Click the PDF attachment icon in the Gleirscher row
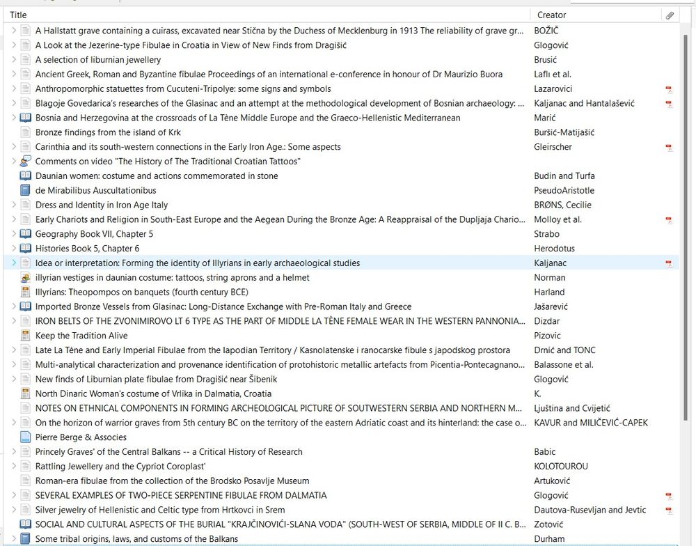Viewport: 696px width, 546px height. tap(669, 148)
